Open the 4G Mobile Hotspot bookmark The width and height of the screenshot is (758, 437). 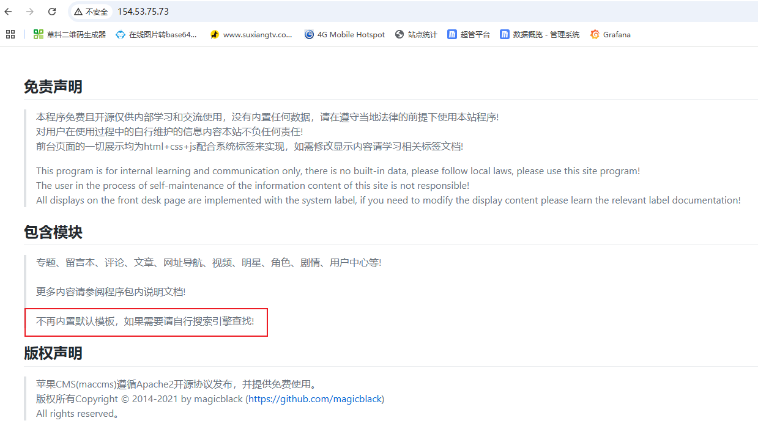pyautogui.click(x=344, y=35)
